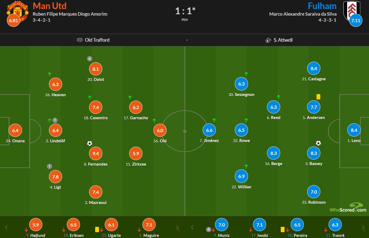Open the Fulham team name link
369x238 pixels.
click(322, 6)
